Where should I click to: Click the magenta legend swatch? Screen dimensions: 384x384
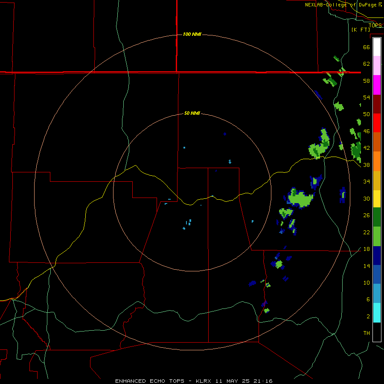click(x=377, y=85)
